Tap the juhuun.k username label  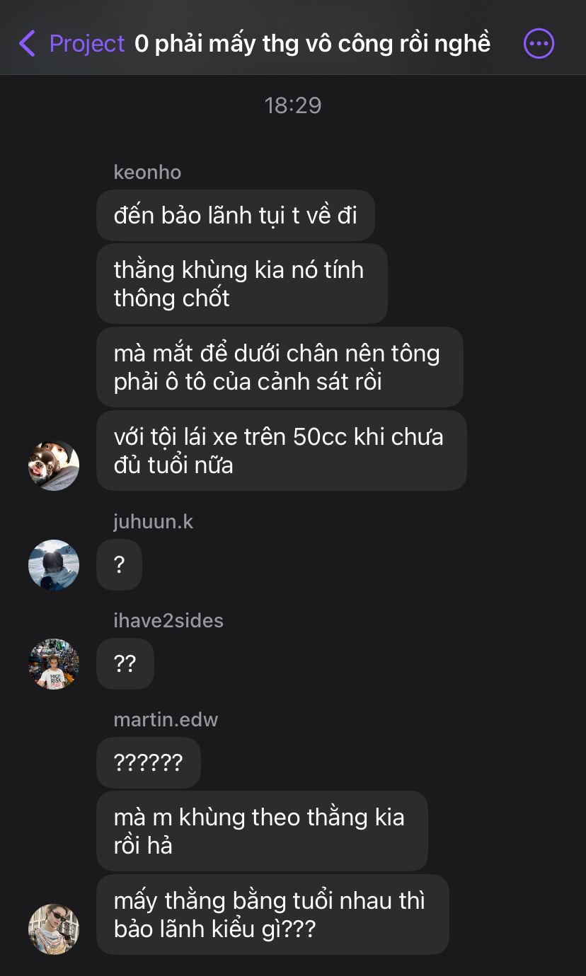[x=153, y=521]
